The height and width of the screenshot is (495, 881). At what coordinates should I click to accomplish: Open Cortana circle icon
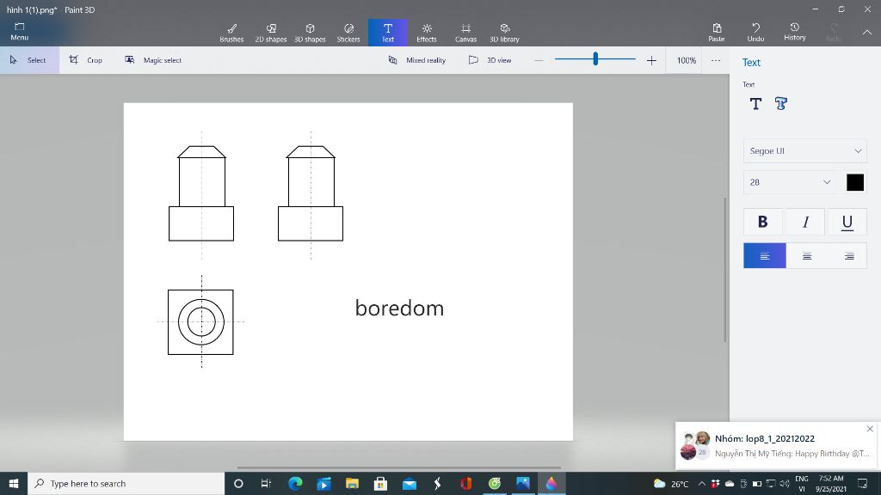[238, 483]
